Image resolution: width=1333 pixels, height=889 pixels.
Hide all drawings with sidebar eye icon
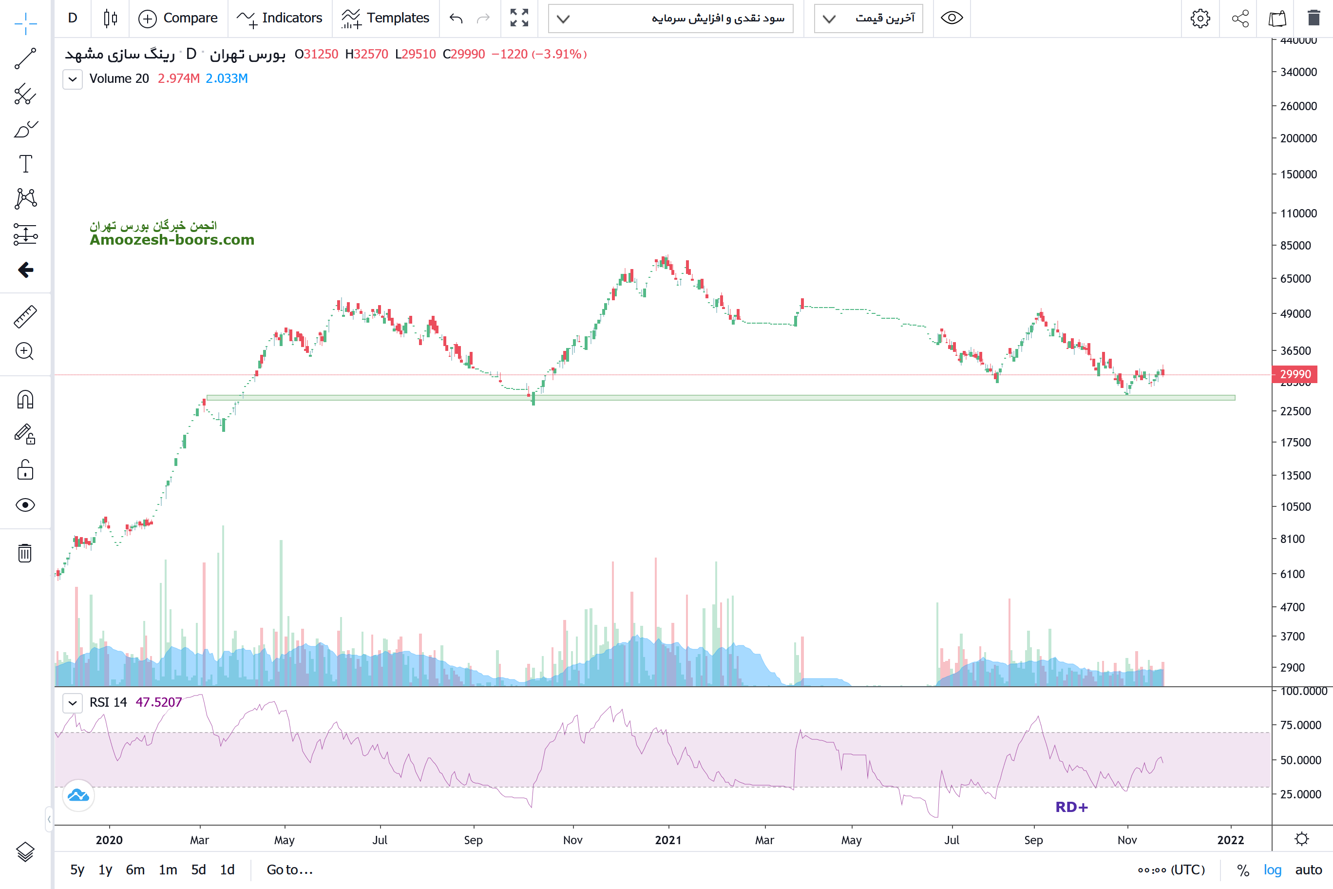tap(25, 505)
